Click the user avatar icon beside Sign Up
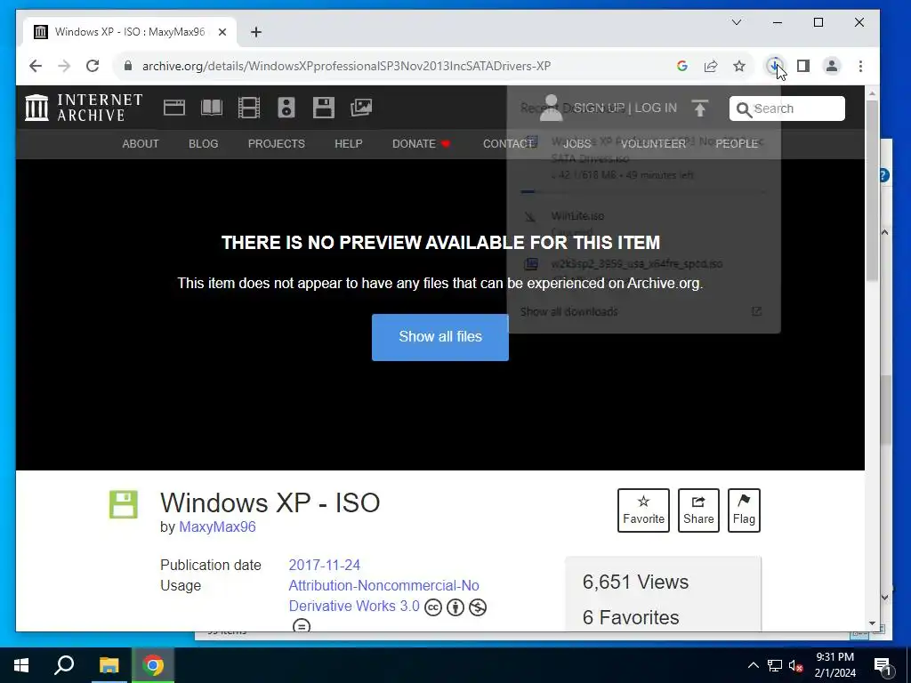 pos(551,108)
